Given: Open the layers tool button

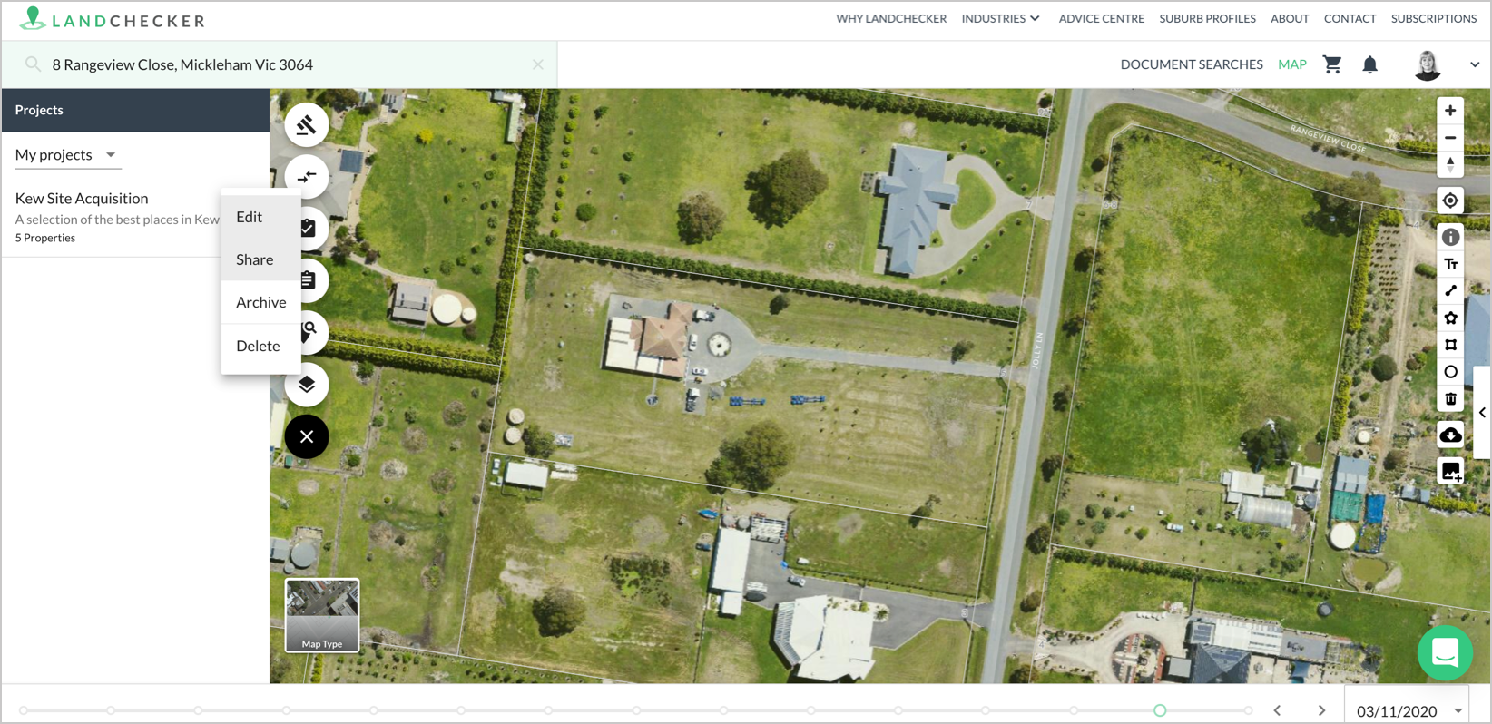Looking at the screenshot, I should point(307,385).
